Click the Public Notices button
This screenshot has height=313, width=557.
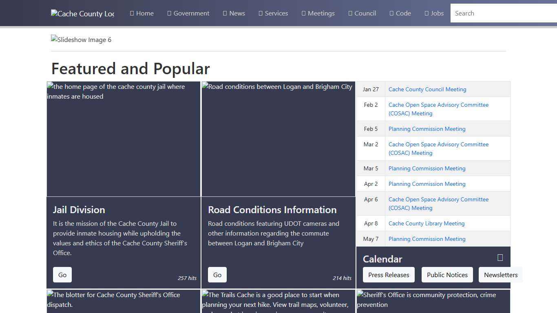[447, 275]
